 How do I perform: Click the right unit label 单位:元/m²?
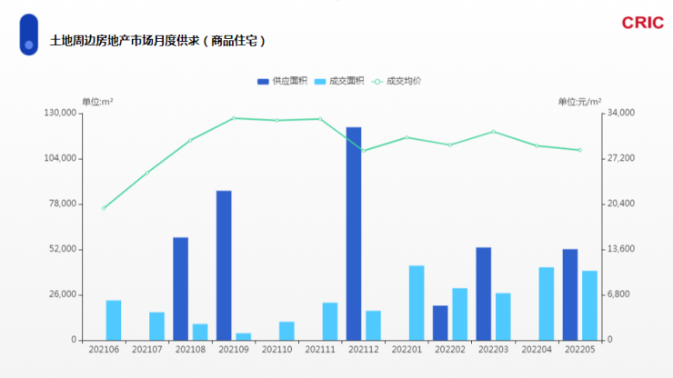pyautogui.click(x=579, y=102)
